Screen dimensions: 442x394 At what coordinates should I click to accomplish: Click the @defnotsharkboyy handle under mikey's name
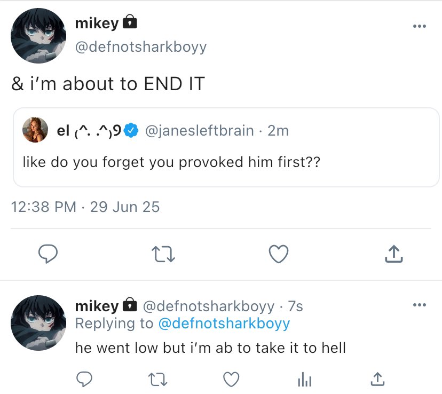pyautogui.click(x=140, y=47)
